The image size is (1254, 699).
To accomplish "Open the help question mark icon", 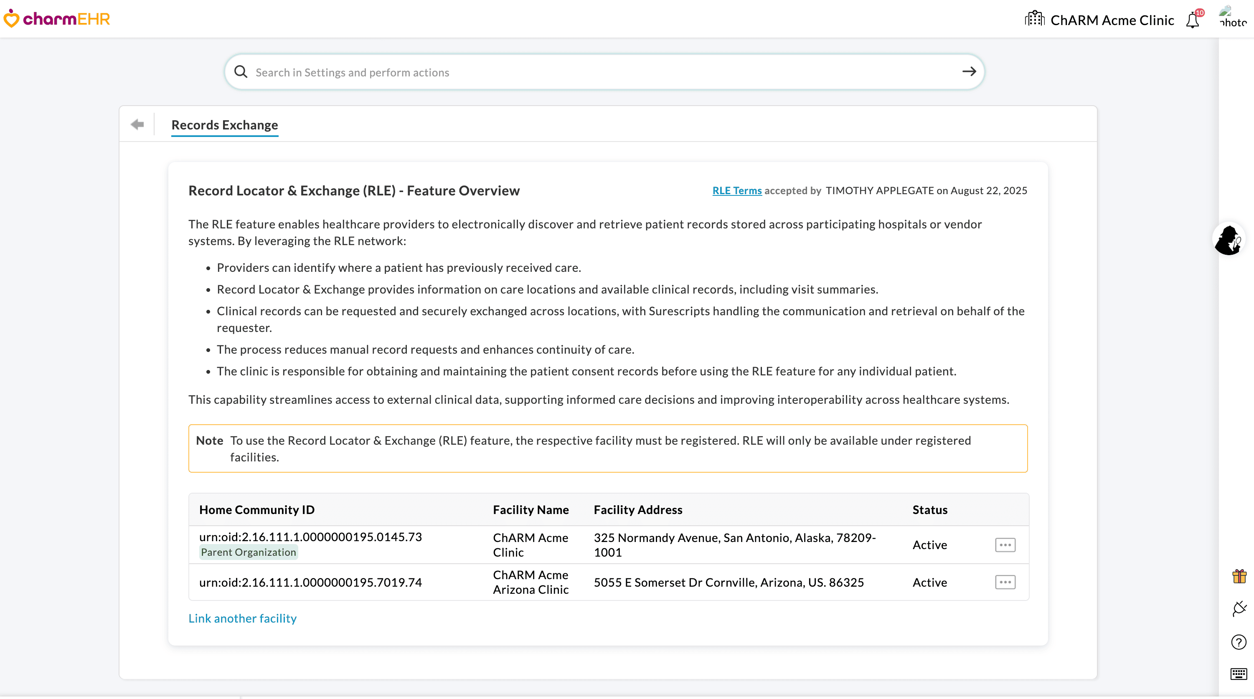I will (1239, 642).
